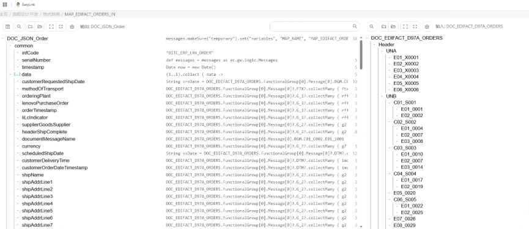Click search icon in the output panel toolbar

tap(19, 26)
